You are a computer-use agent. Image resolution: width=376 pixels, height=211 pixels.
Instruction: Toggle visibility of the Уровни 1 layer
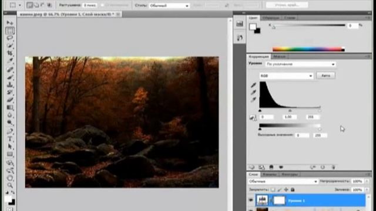click(x=251, y=200)
